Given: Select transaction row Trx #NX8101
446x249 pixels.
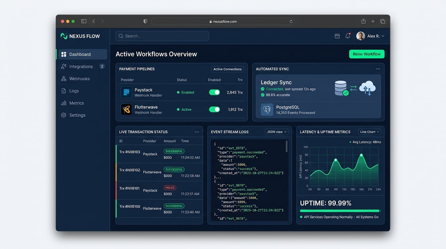Looking at the screenshot, I should click(x=159, y=190).
